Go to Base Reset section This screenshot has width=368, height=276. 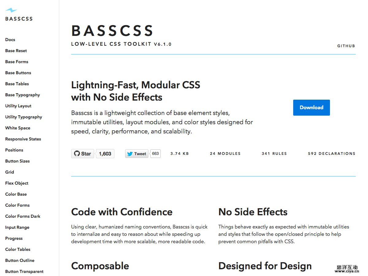click(x=16, y=51)
